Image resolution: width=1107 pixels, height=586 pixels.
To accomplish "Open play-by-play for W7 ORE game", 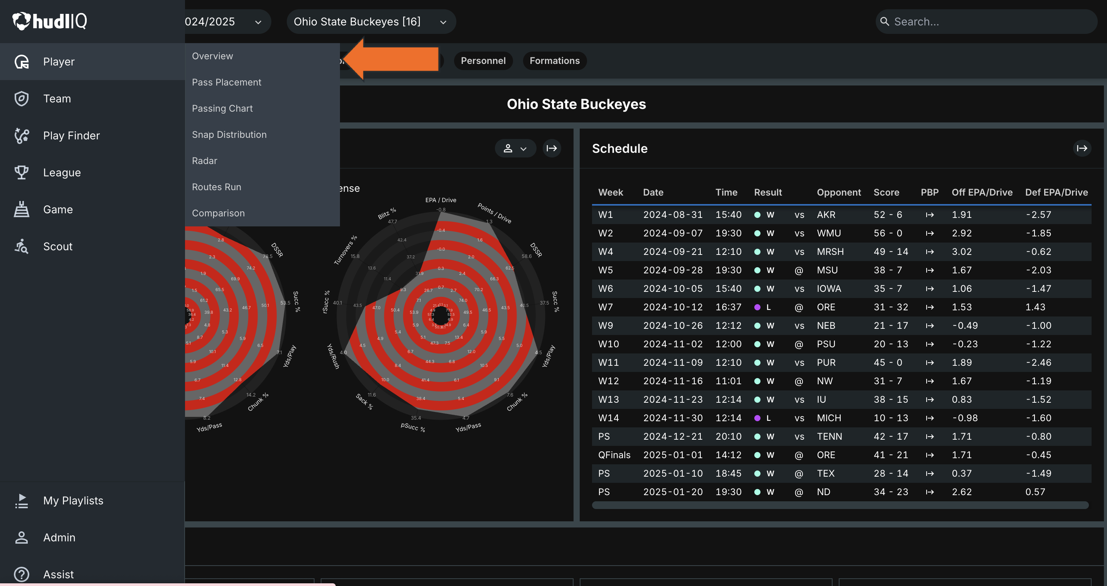I will tap(930, 307).
